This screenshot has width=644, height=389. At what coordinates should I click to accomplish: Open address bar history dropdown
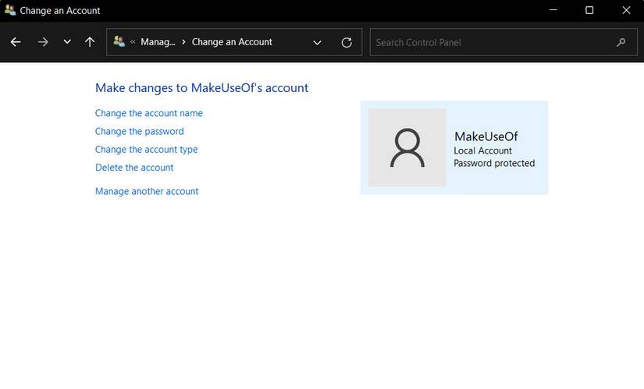(317, 42)
